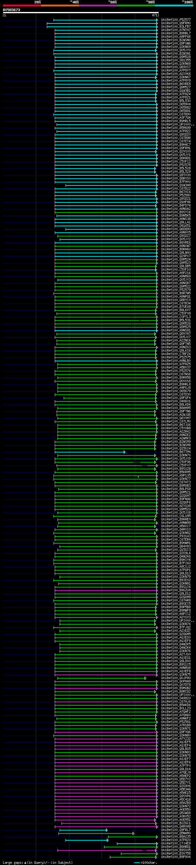Open hit UniRef100_P52577
This screenshot has width=196, height=865.
pyautogui.click(x=176, y=20)
